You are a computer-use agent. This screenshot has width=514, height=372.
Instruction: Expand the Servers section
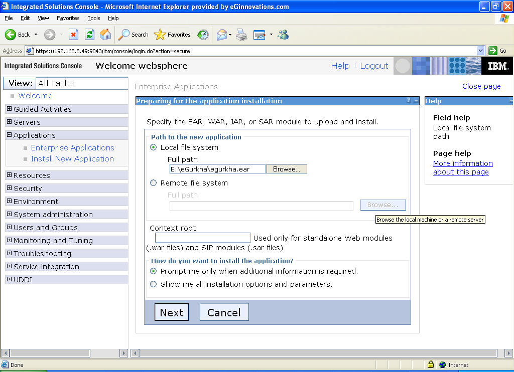(9, 122)
